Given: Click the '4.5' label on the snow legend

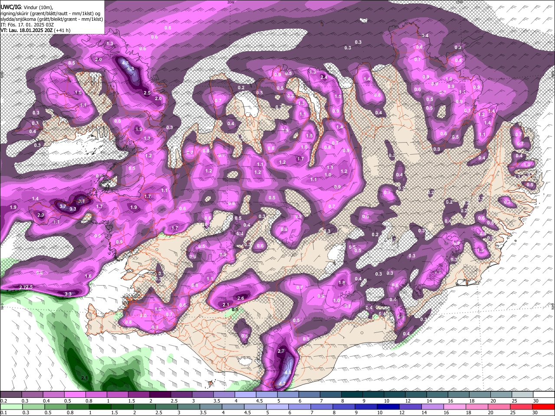Looking at the screenshot, I should coord(259,401).
